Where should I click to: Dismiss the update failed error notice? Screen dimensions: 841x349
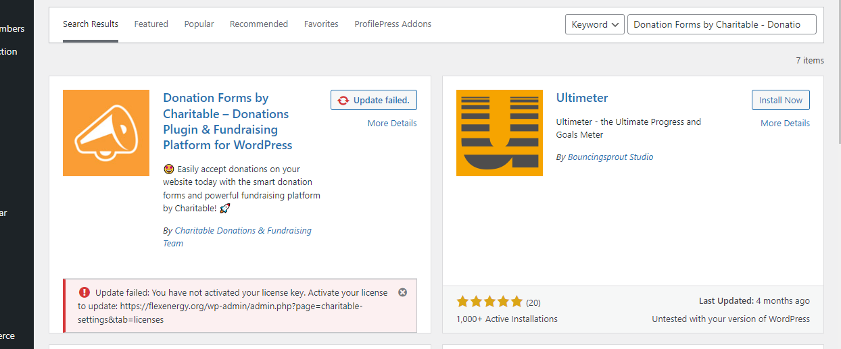403,292
